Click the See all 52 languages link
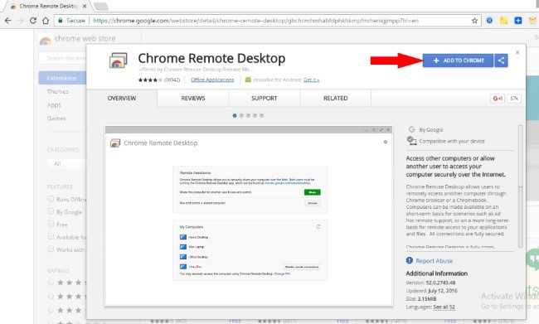Image resolution: width=539 pixels, height=324 pixels. [x=444, y=307]
